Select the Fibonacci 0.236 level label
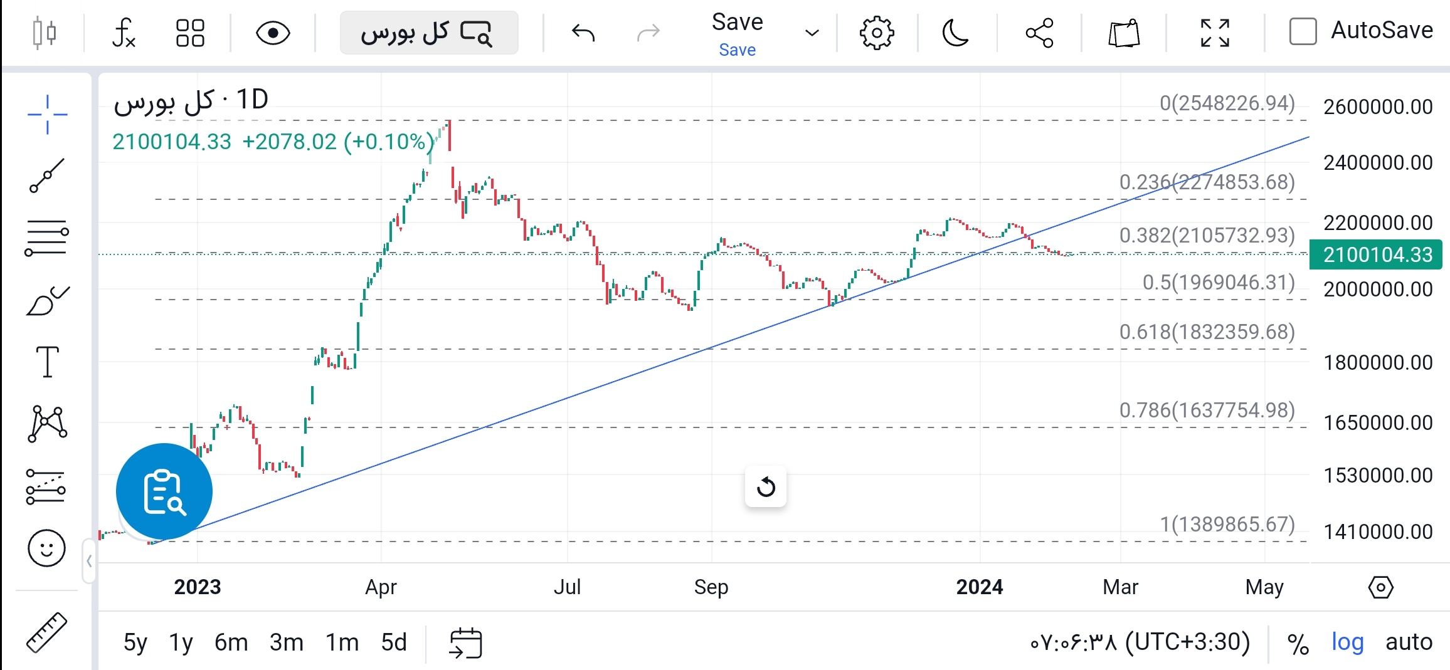1450x670 pixels. point(1207,182)
